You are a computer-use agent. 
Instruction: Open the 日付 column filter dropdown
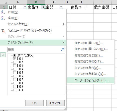coord(25,7)
